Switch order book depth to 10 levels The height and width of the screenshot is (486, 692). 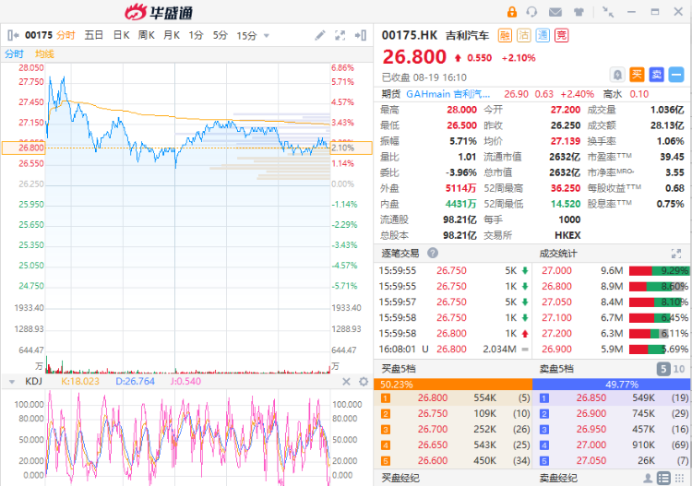tap(680, 369)
